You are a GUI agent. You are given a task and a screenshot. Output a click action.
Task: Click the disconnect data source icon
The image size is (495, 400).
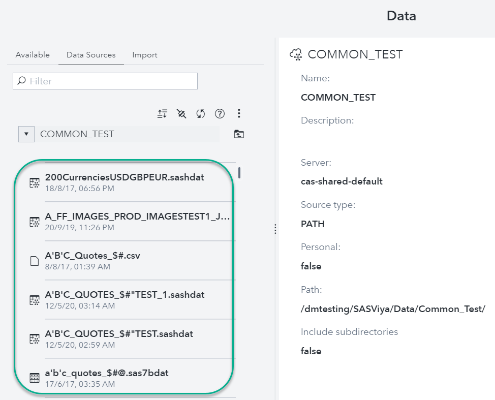pos(181,114)
